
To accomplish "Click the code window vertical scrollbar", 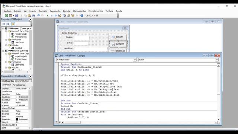I will point(219,92).
